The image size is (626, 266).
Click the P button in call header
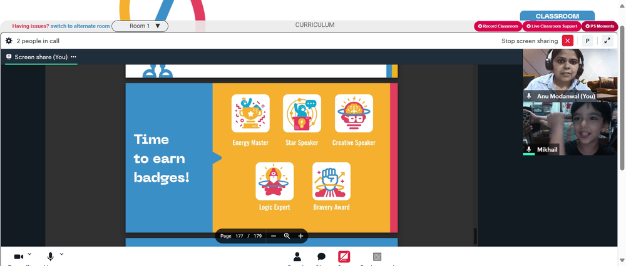587,41
